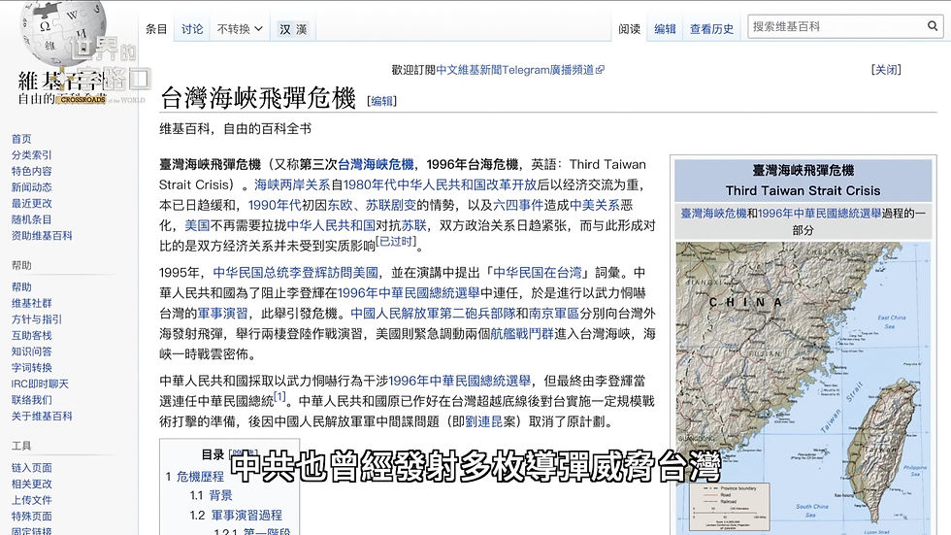Screen dimensions: 951x535
Task: Open 字词转换 in the sidebar
Action: click(x=31, y=368)
